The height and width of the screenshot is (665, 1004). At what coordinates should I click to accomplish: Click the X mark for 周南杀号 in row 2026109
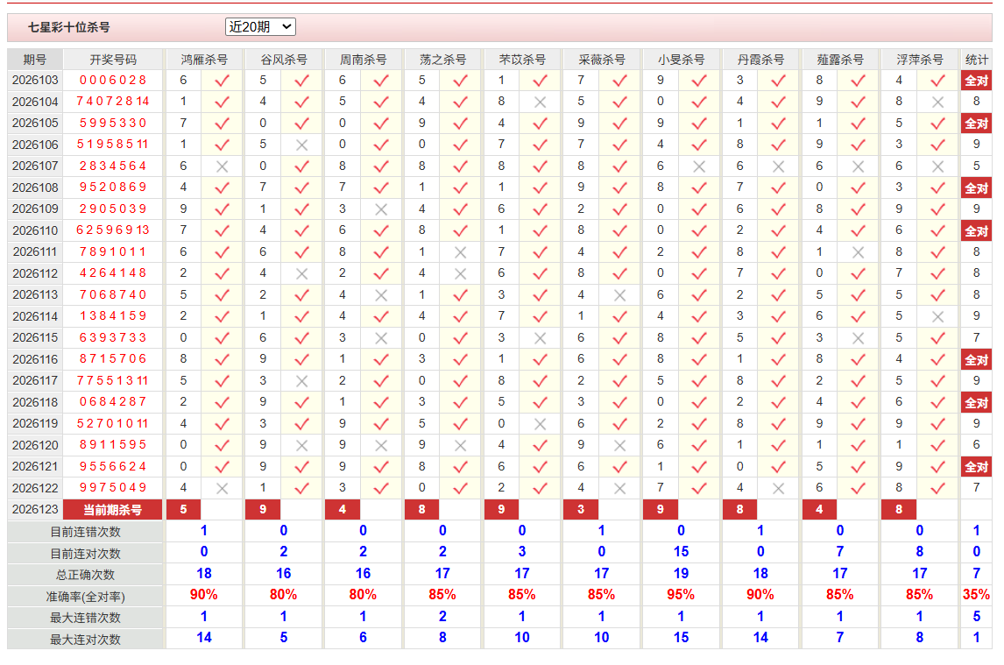pos(381,209)
